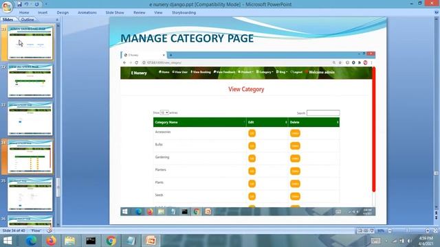440x247 pixels.
Task: Open Google Chrome from the taskbar
Action: tap(111, 241)
